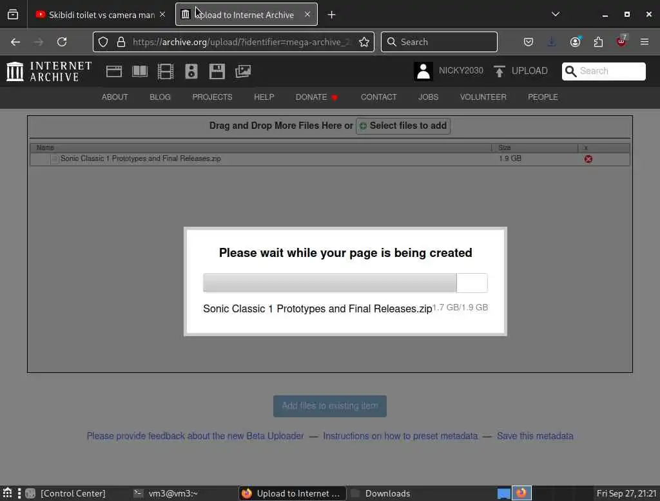The height and width of the screenshot is (501, 660).
Task: Open the NICKY2030 account menu
Action: pos(461,71)
